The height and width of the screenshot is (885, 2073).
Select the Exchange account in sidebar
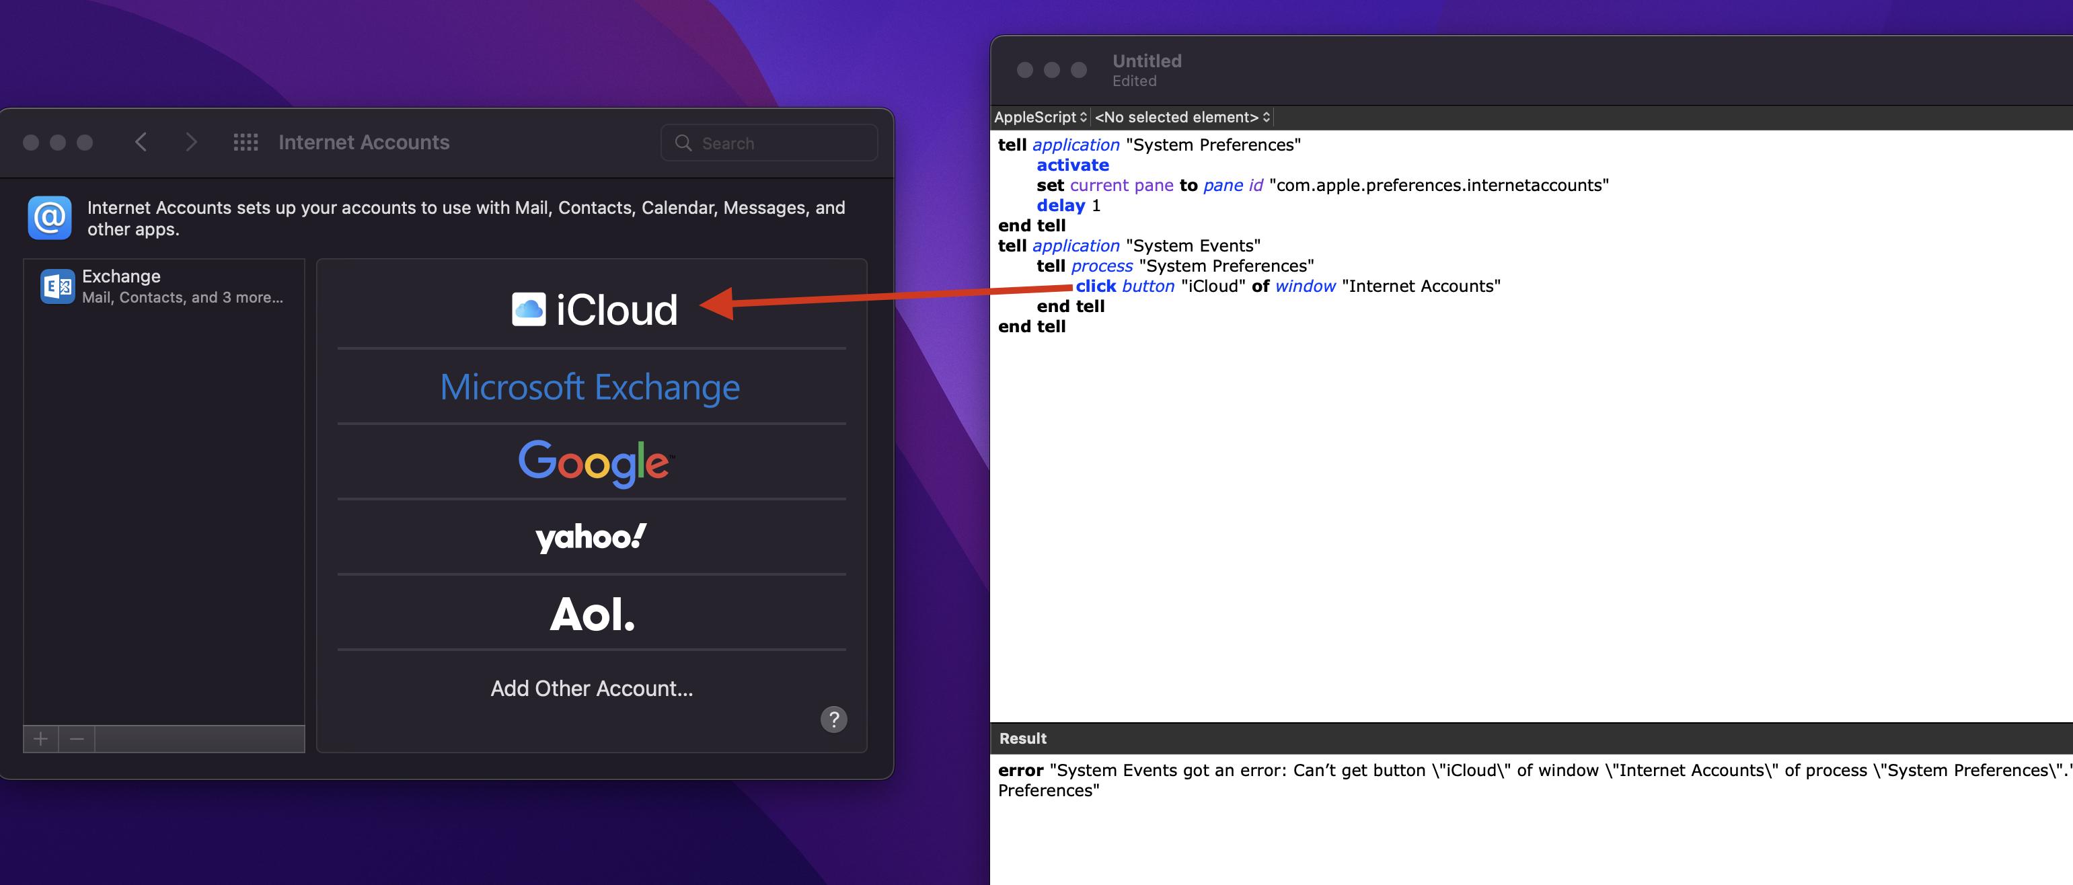click(x=164, y=286)
